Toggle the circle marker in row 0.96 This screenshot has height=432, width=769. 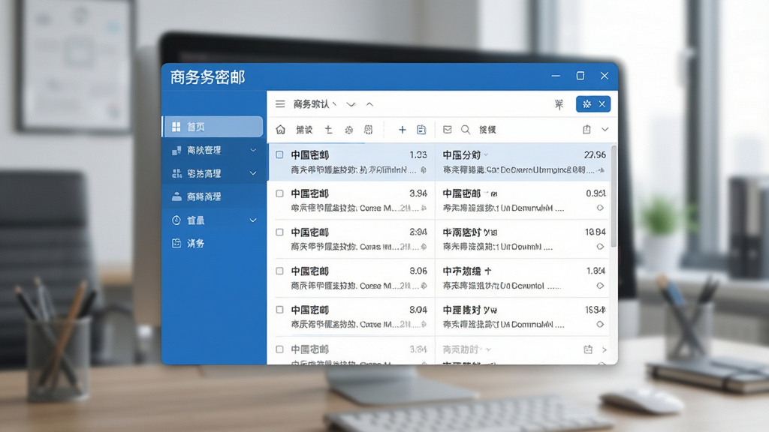pos(600,208)
